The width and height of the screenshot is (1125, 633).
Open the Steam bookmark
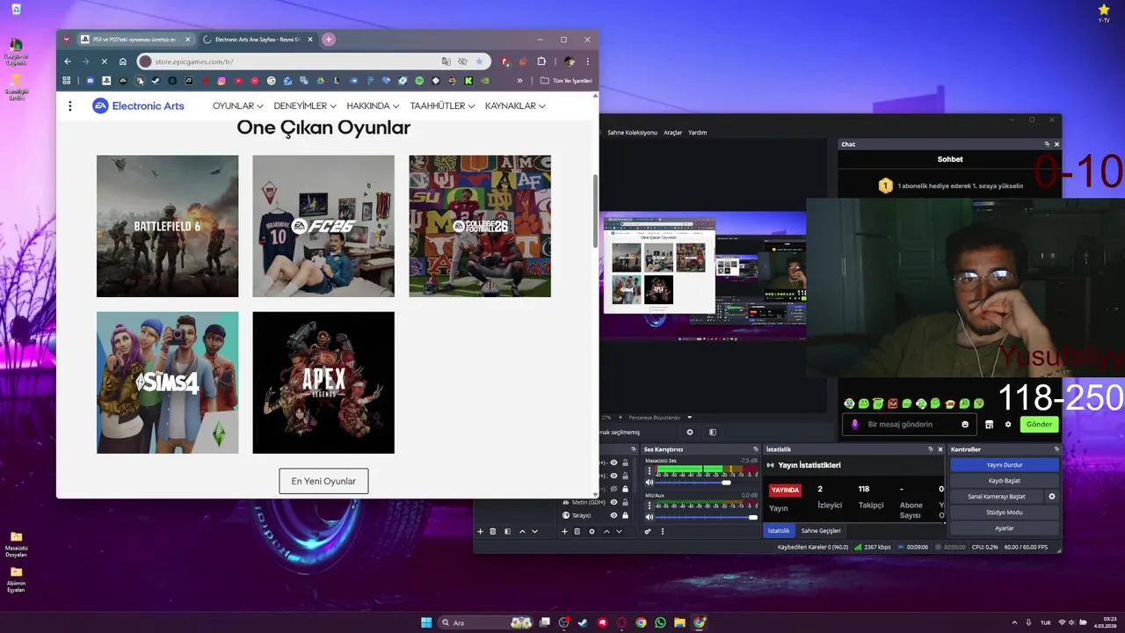(x=156, y=81)
